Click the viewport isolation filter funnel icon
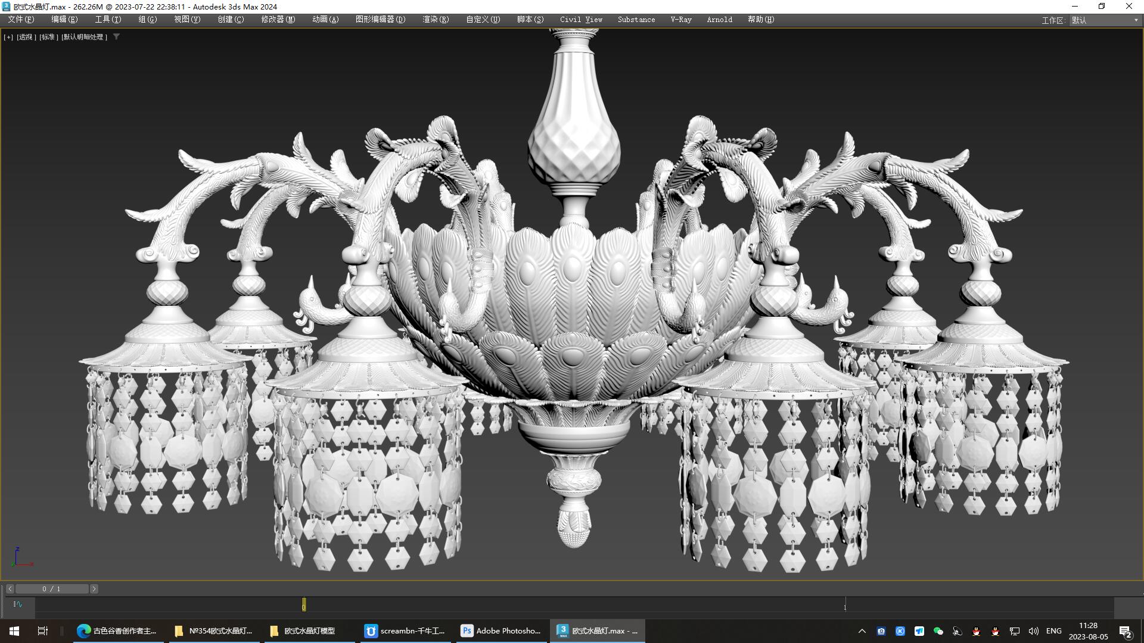 [x=117, y=36]
